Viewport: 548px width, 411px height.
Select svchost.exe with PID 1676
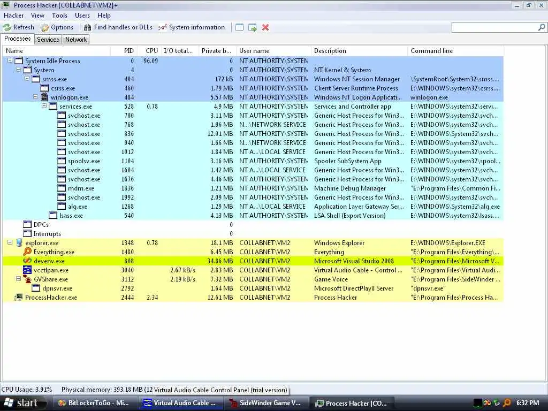[253, 179]
